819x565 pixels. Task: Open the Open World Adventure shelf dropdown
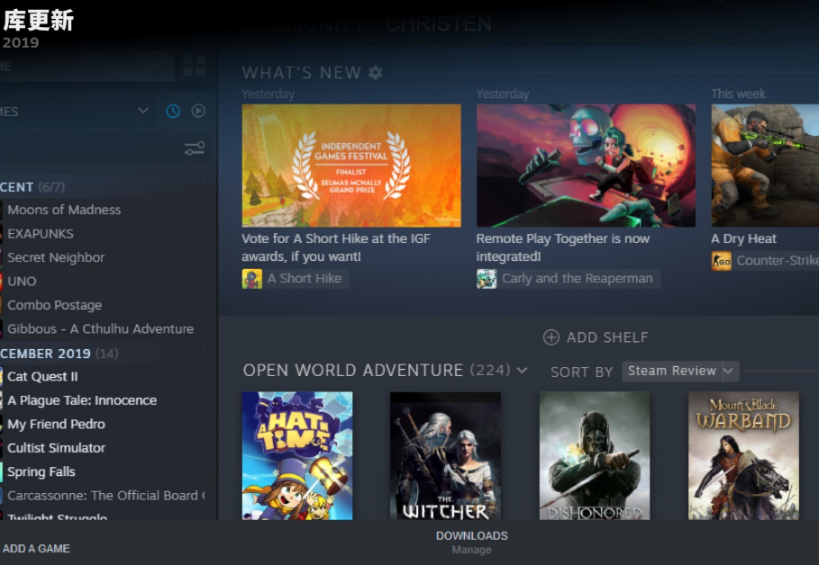pos(522,371)
